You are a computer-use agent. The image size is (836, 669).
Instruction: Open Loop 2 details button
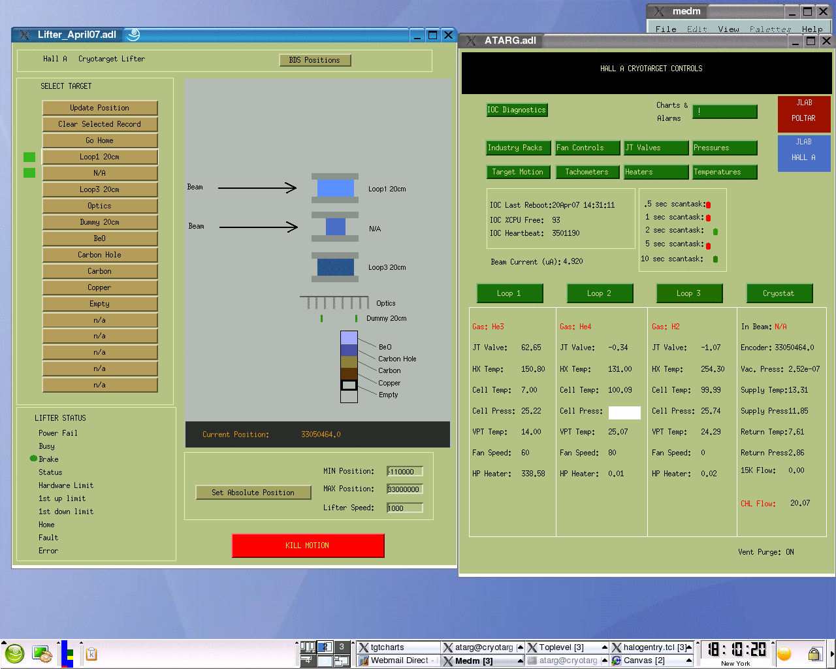pos(600,293)
